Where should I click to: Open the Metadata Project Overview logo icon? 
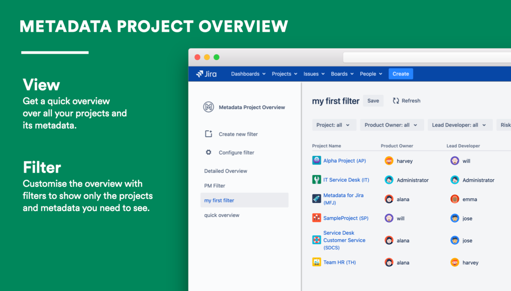tap(209, 107)
